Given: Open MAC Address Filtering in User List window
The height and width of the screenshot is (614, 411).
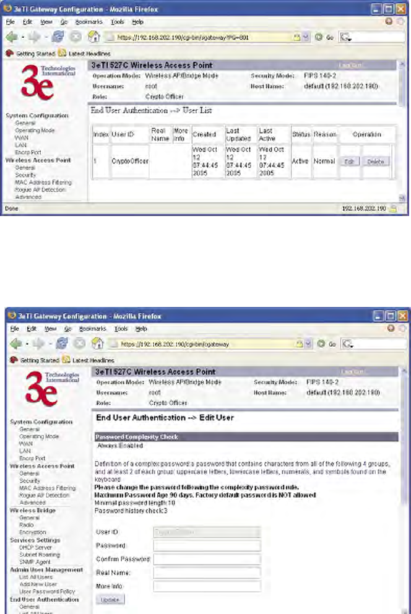Looking at the screenshot, I should pyautogui.click(x=43, y=183).
